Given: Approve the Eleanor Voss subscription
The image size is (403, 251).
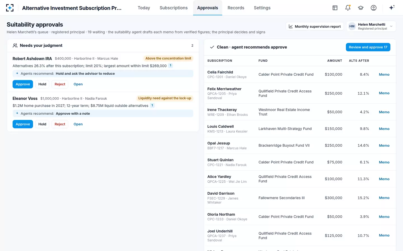Looking at the screenshot, I should point(23,124).
